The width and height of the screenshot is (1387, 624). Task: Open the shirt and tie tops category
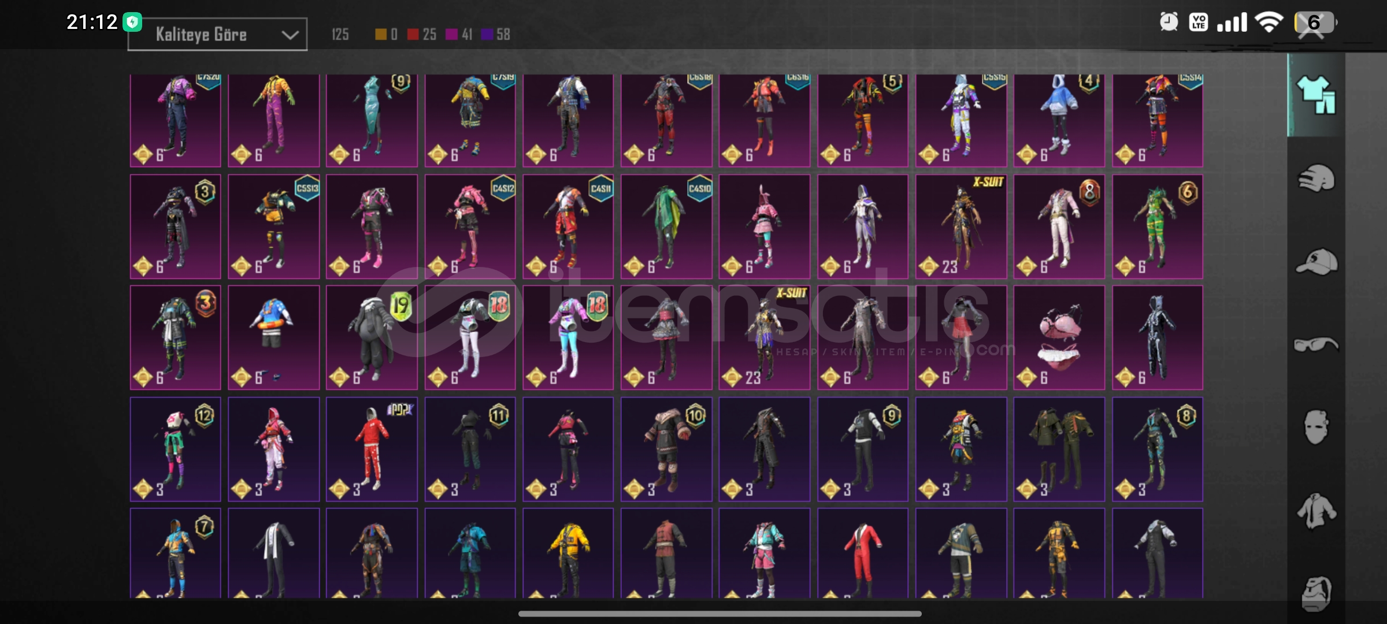[1316, 511]
